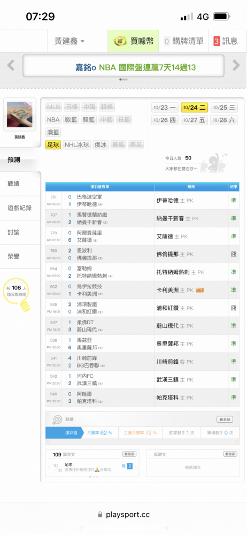The width and height of the screenshot is (247, 535).
Task: Select the 足球 sport filter
Action: 53,145
